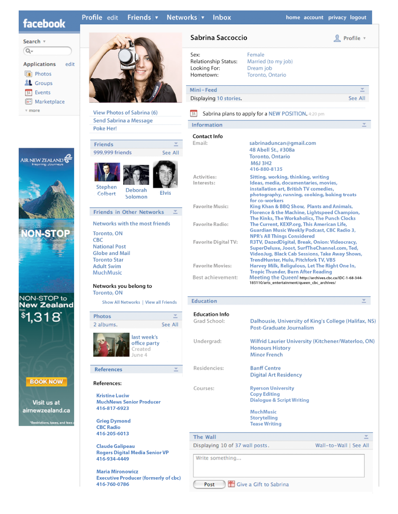The image size is (398, 514).
Task: Click the person icon beside the Profile selector
Action: tap(337, 38)
